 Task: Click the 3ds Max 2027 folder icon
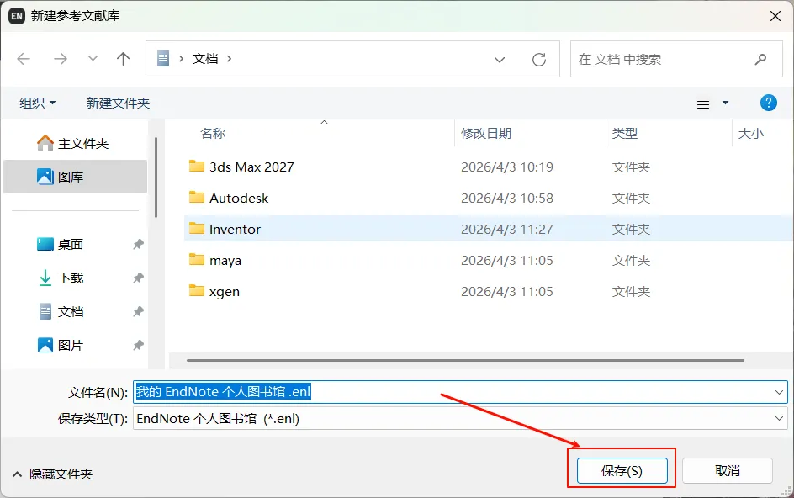197,167
